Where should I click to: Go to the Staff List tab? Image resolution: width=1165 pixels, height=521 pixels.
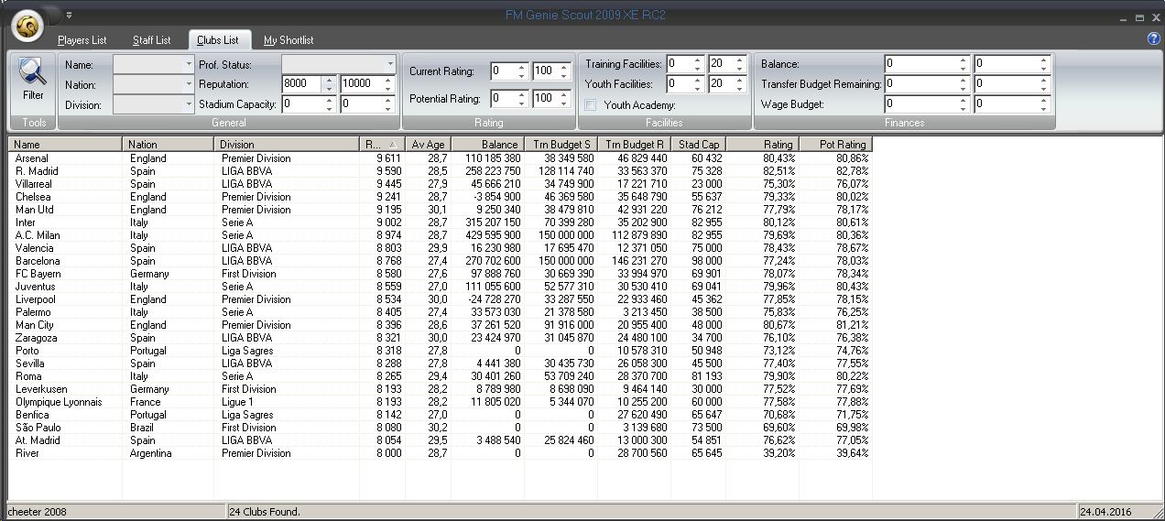tap(151, 40)
